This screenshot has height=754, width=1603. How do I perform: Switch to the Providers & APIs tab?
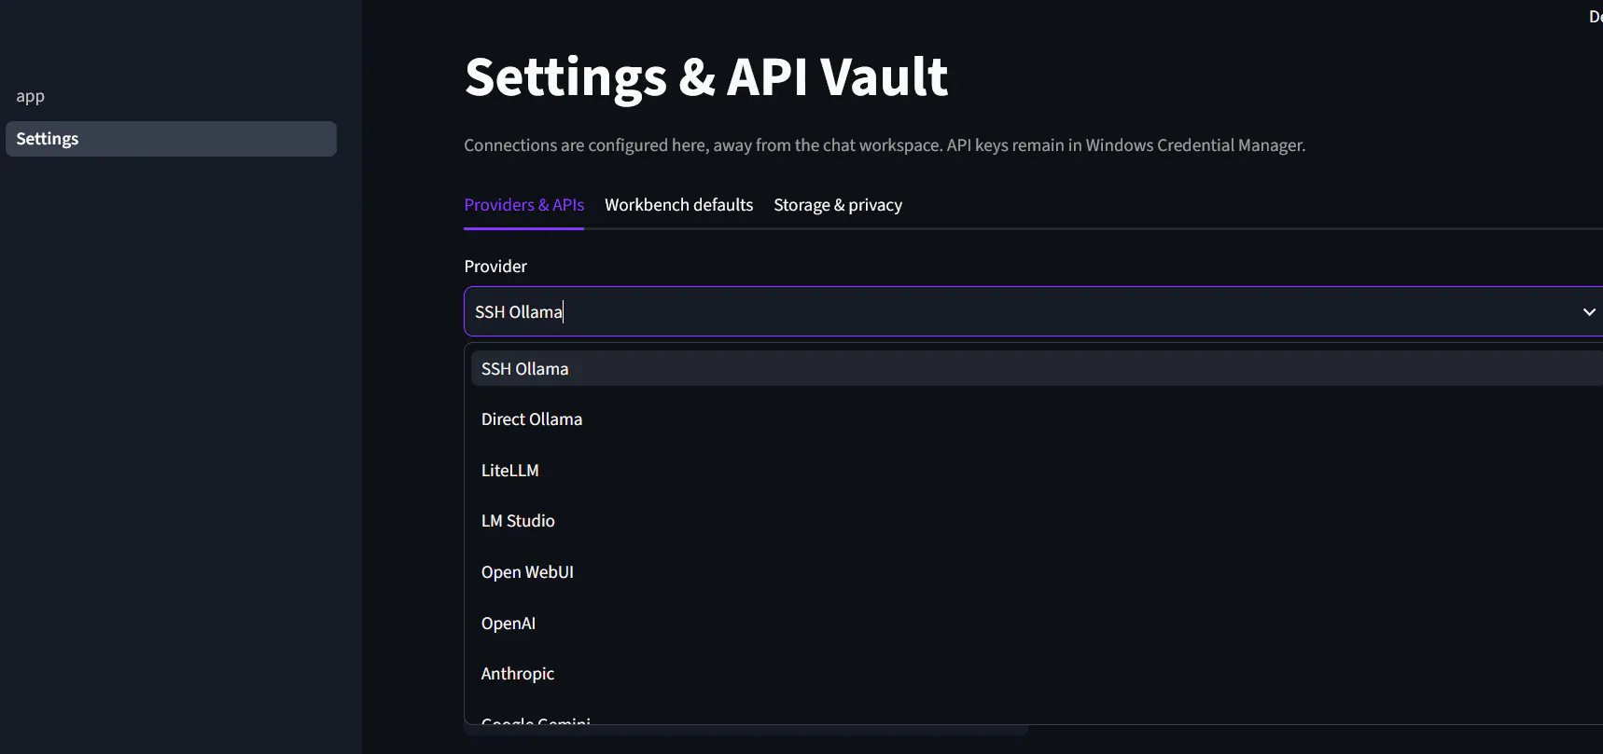tap(523, 205)
